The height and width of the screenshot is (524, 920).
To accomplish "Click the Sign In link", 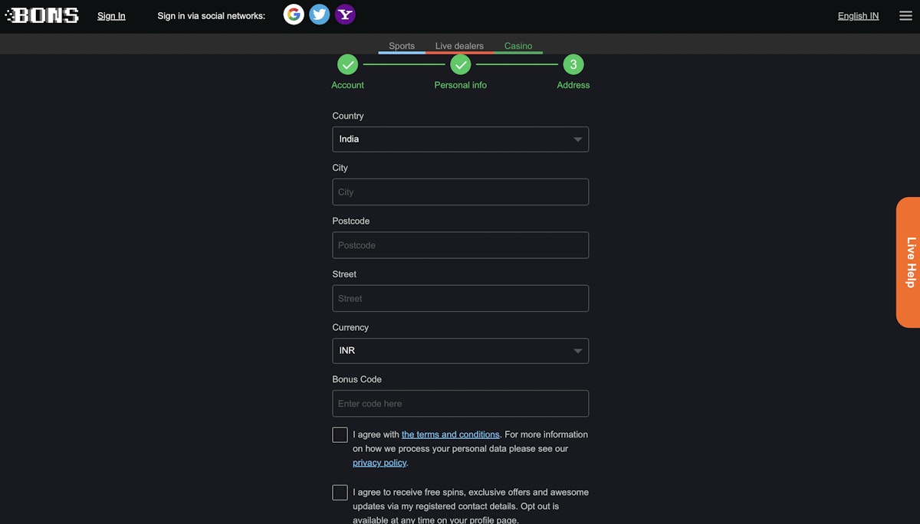I will tap(111, 15).
